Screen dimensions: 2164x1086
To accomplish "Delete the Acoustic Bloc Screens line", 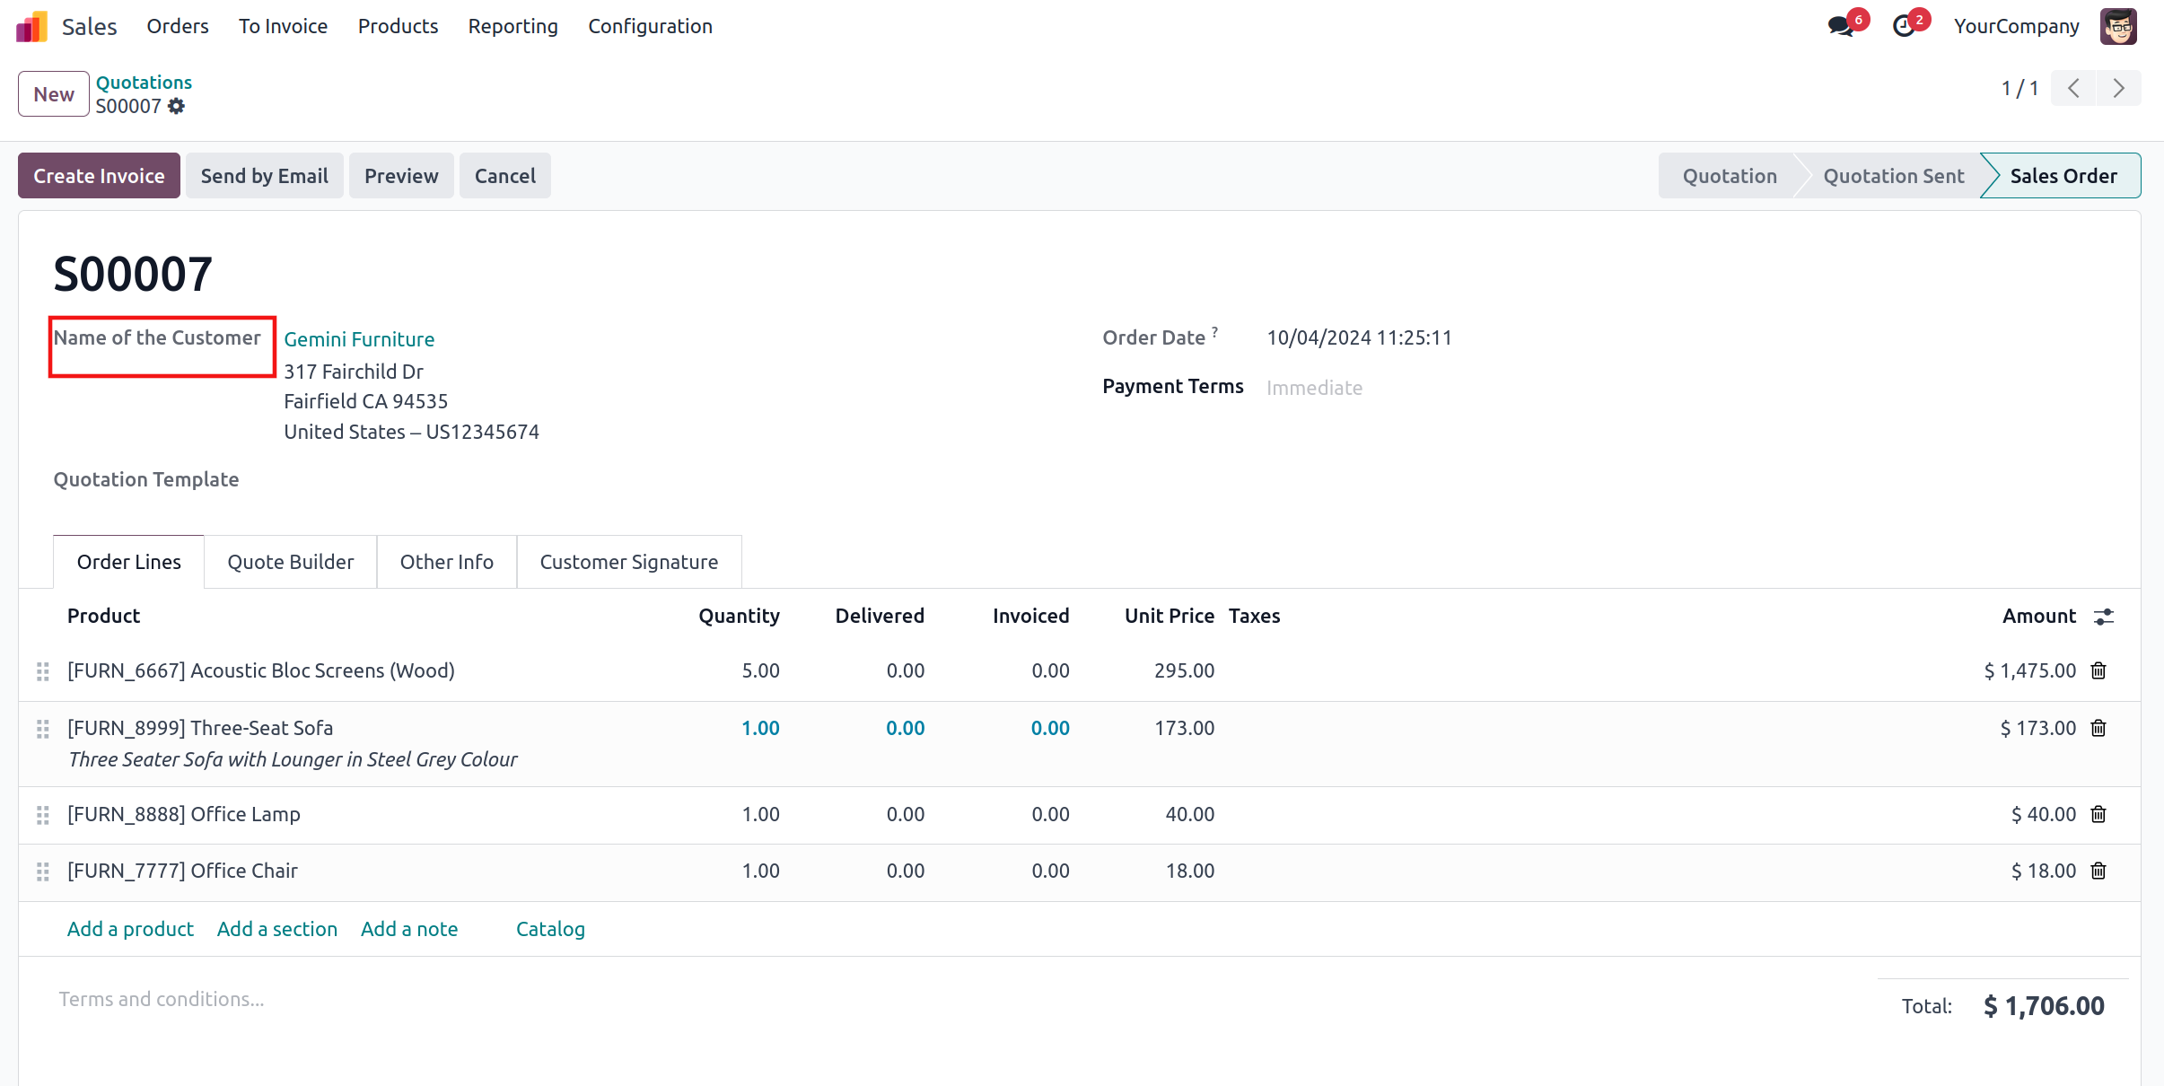I will tap(2098, 670).
